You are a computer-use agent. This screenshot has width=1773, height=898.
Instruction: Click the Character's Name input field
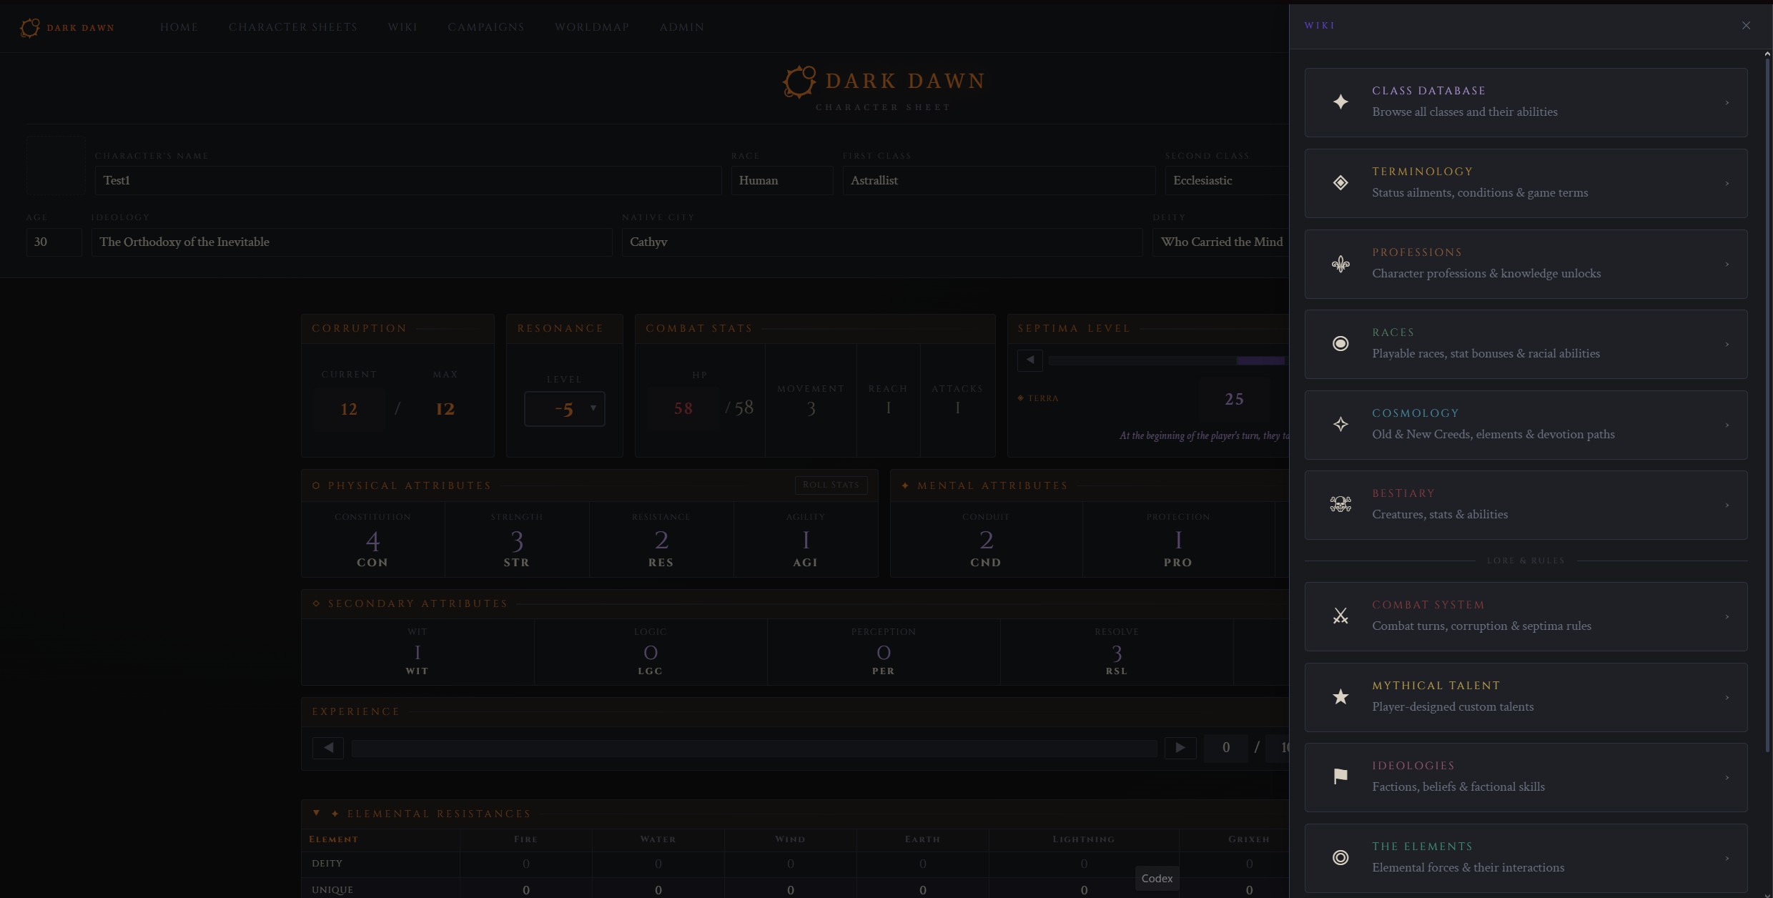tap(408, 180)
